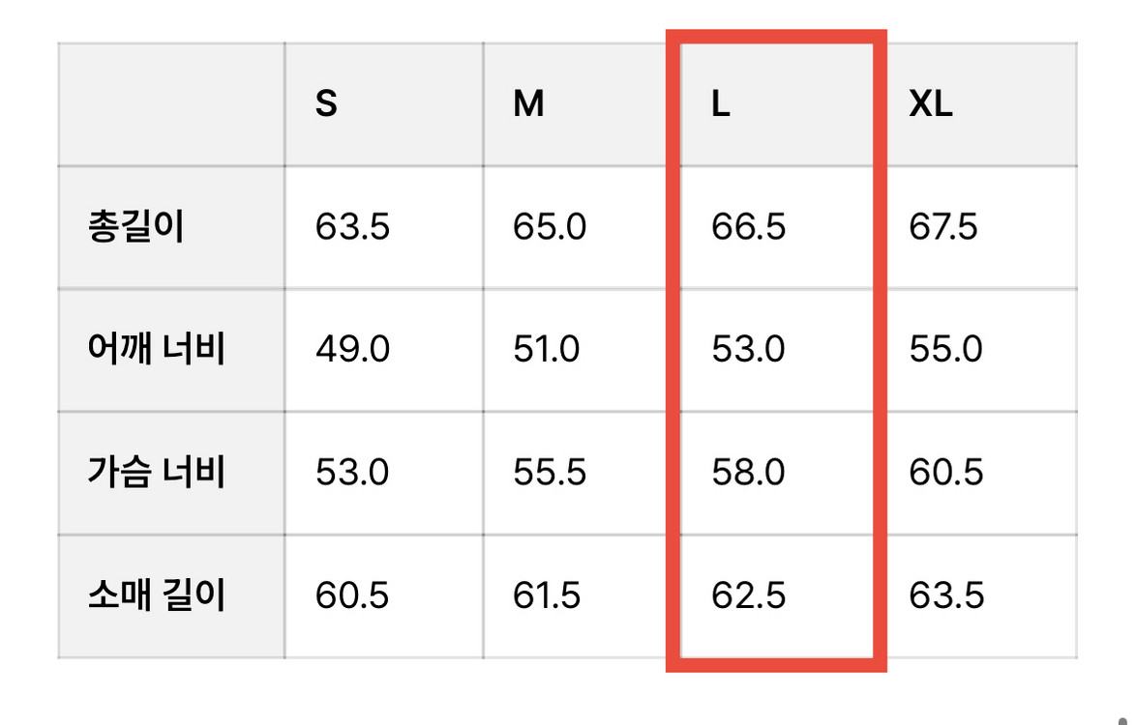Click the 60.5 sleeve length value for S
1136x725 pixels.
[x=352, y=595]
